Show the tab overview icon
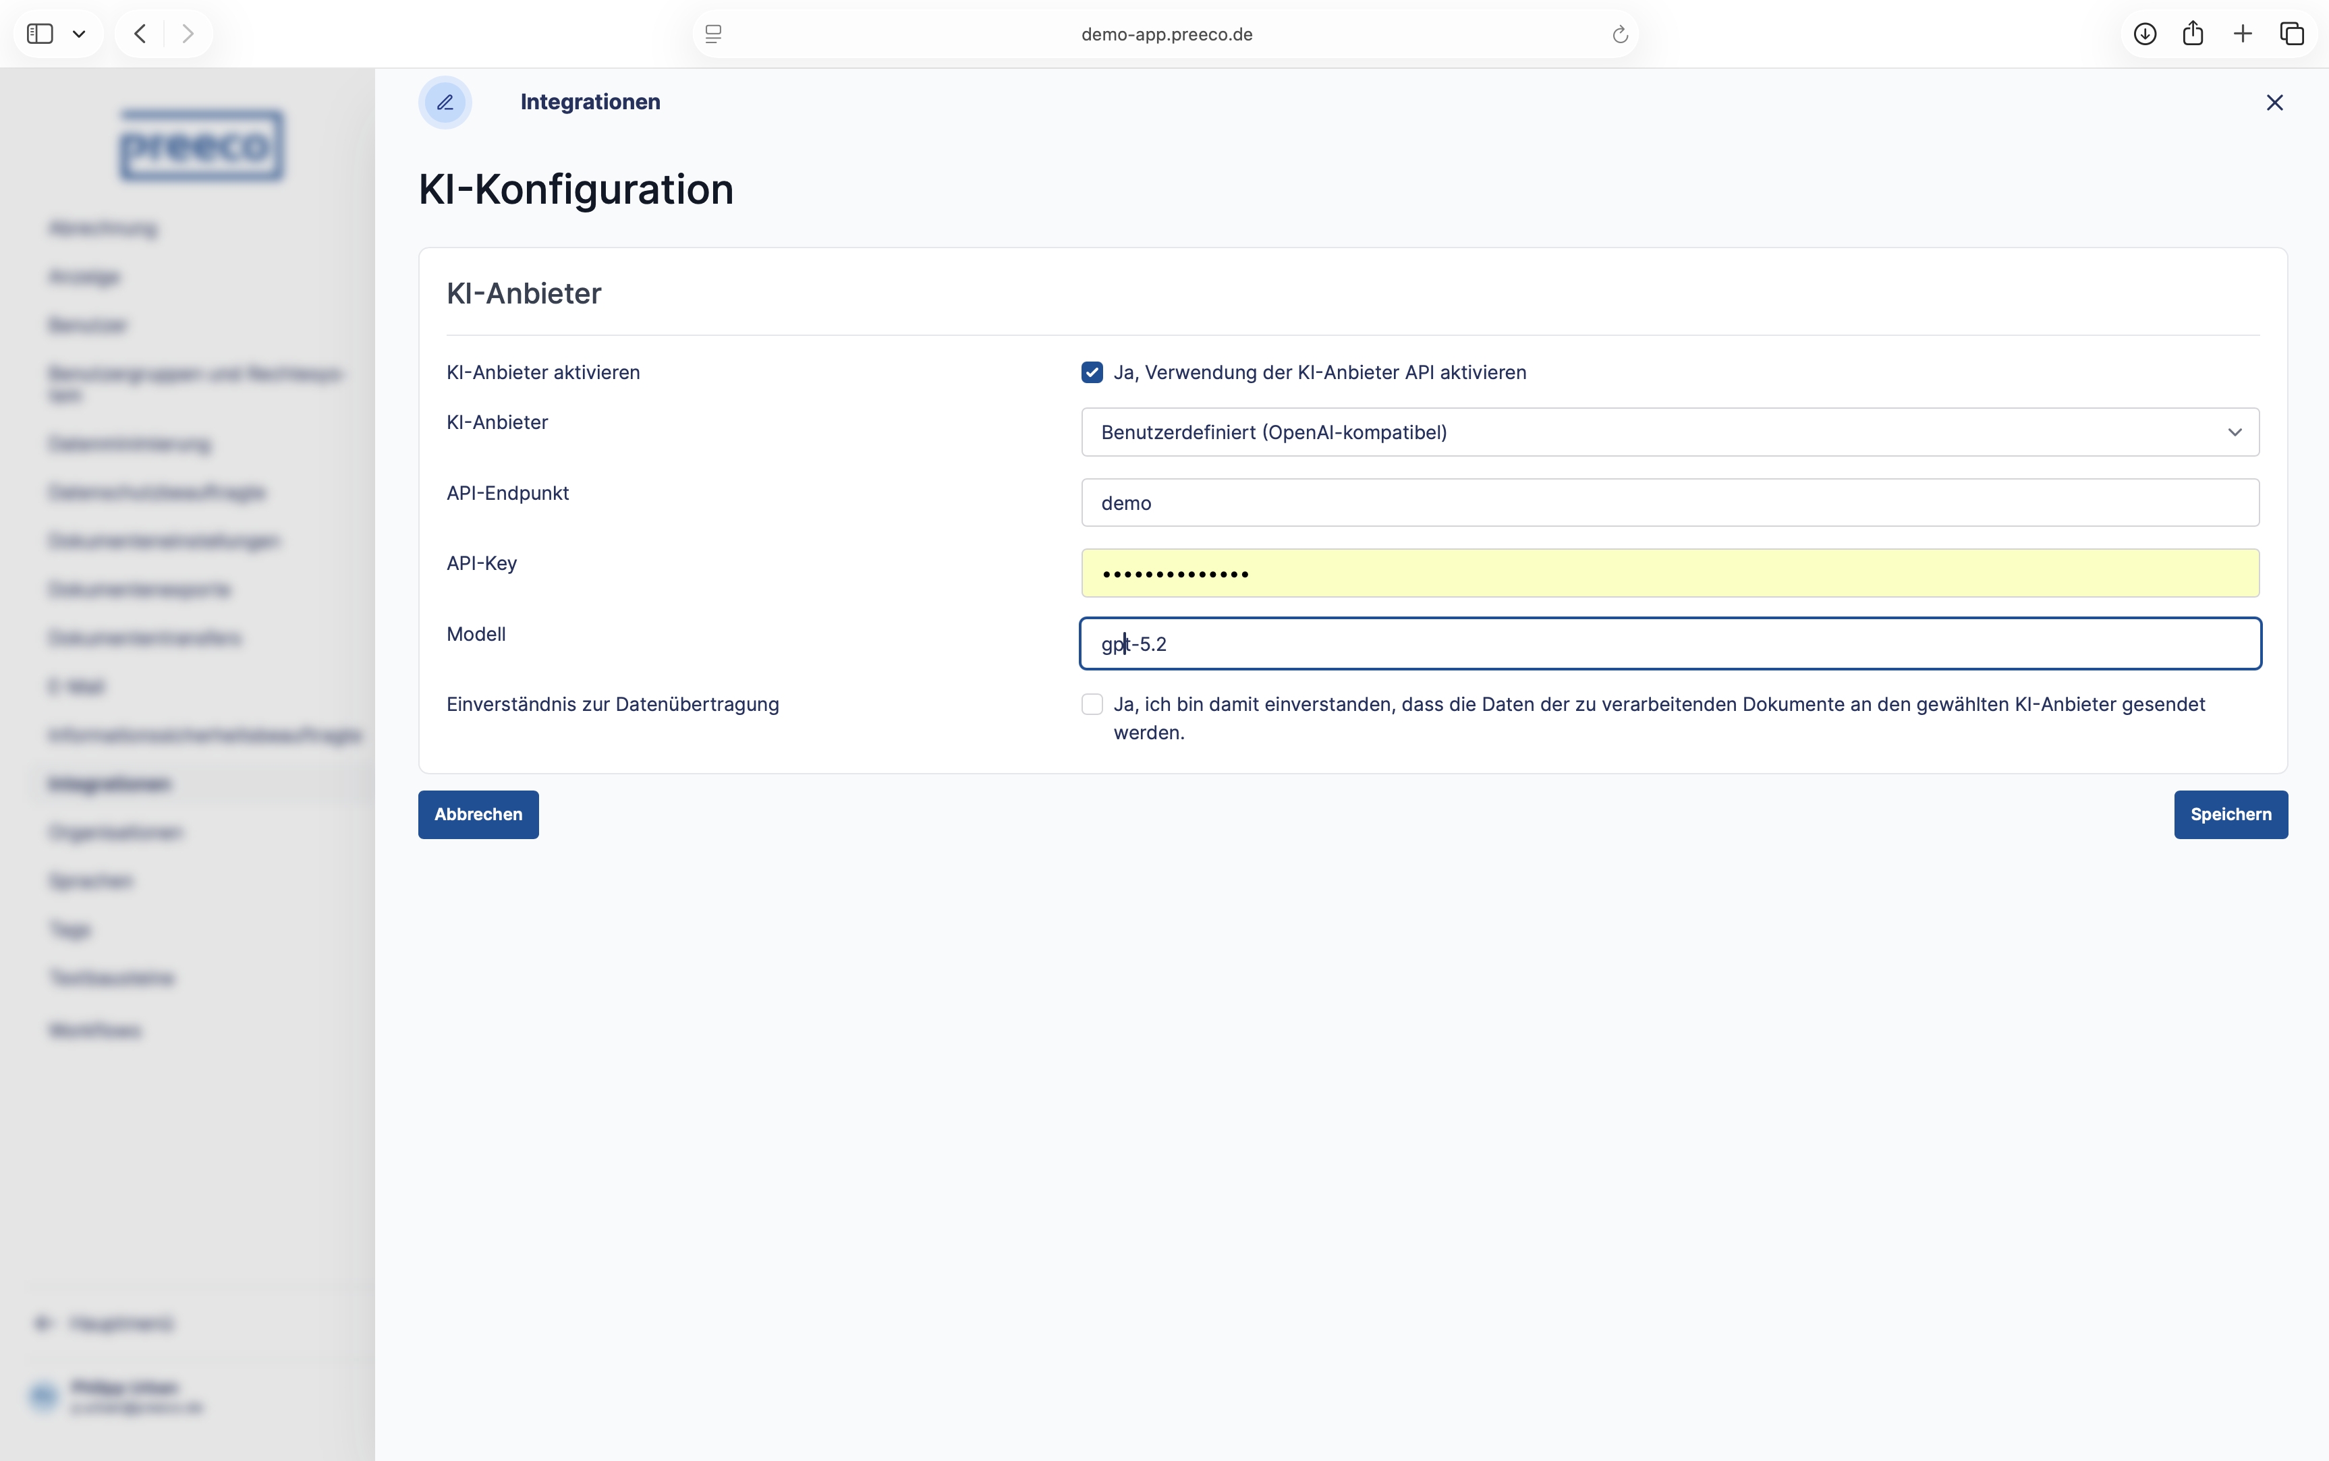 (2293, 34)
